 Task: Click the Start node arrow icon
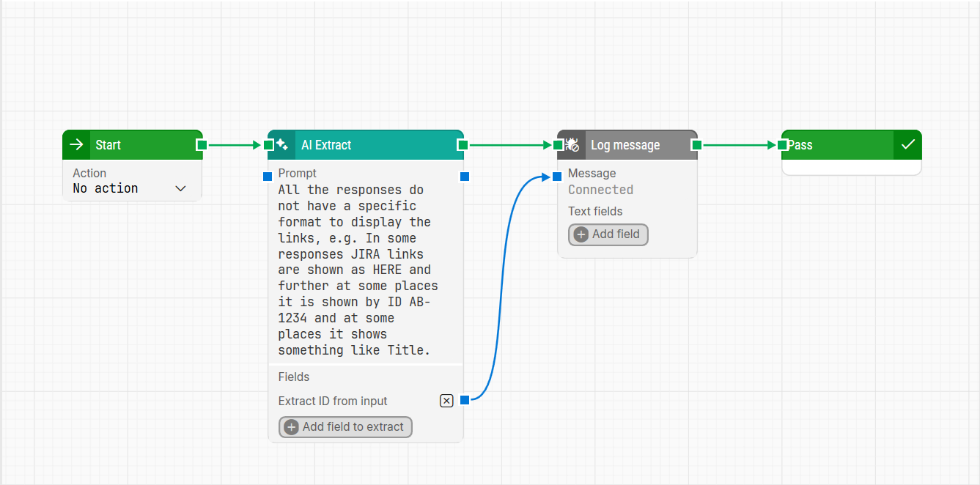point(76,145)
